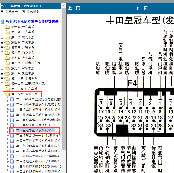This screenshot has width=174, height=173.
Task: Click folder icon of 第六章 长安车系
Action: (x=7, y=53)
